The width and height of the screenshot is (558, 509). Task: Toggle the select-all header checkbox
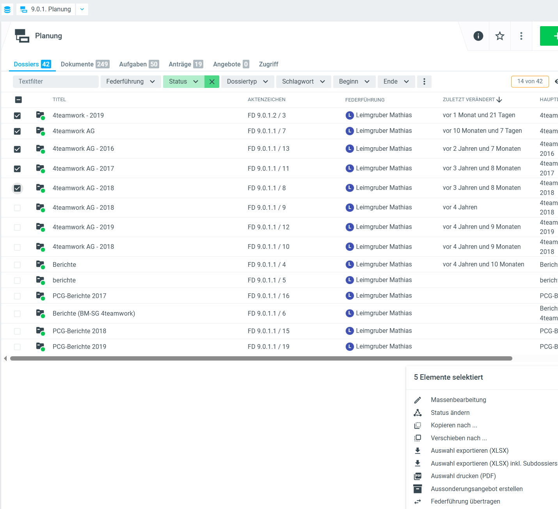pos(18,100)
